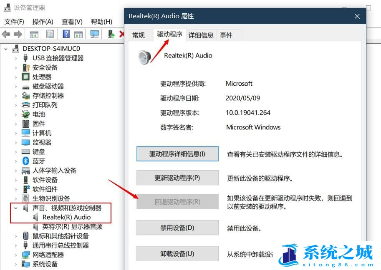The image size is (381, 270).
Task: Close the Realtek(R) Audio properties dialog
Action: tap(357, 16)
